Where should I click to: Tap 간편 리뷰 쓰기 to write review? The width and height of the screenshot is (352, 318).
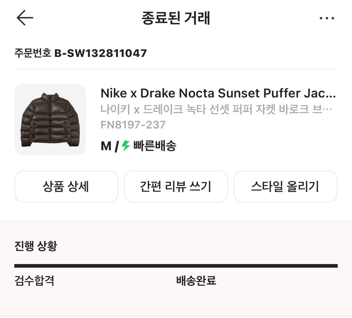tap(176, 186)
